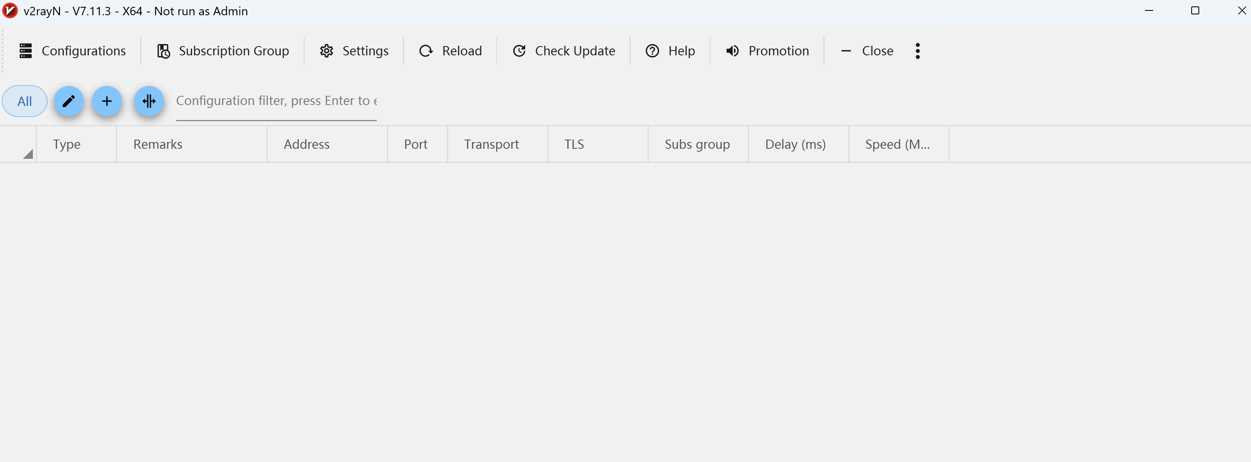
Task: Click the plus add subscription group icon
Action: point(107,101)
